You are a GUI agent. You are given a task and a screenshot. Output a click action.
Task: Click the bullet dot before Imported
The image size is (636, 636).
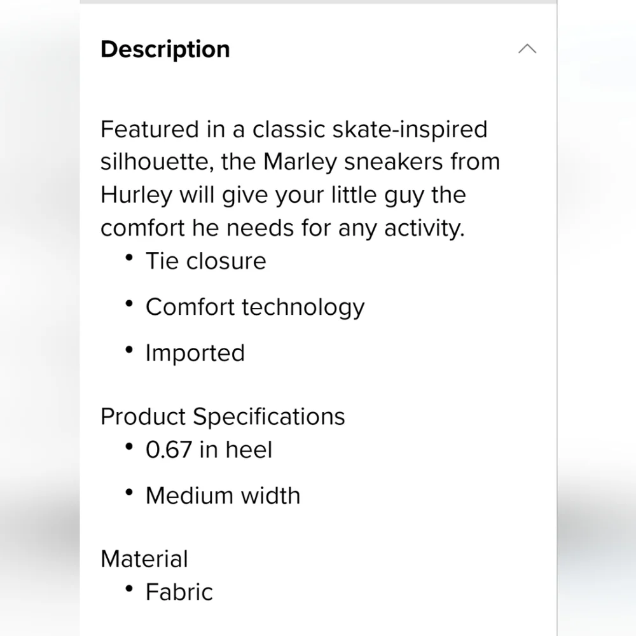tap(129, 349)
